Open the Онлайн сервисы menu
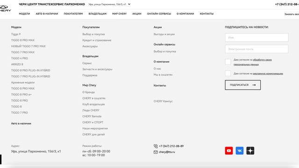The height and width of the screenshot is (168, 299). [x=159, y=14]
